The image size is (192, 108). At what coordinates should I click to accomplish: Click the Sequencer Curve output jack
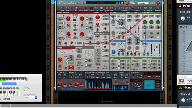click(103, 75)
